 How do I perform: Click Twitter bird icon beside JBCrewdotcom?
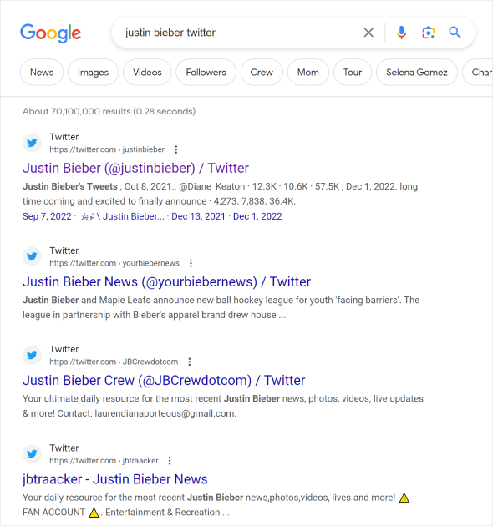(x=32, y=355)
